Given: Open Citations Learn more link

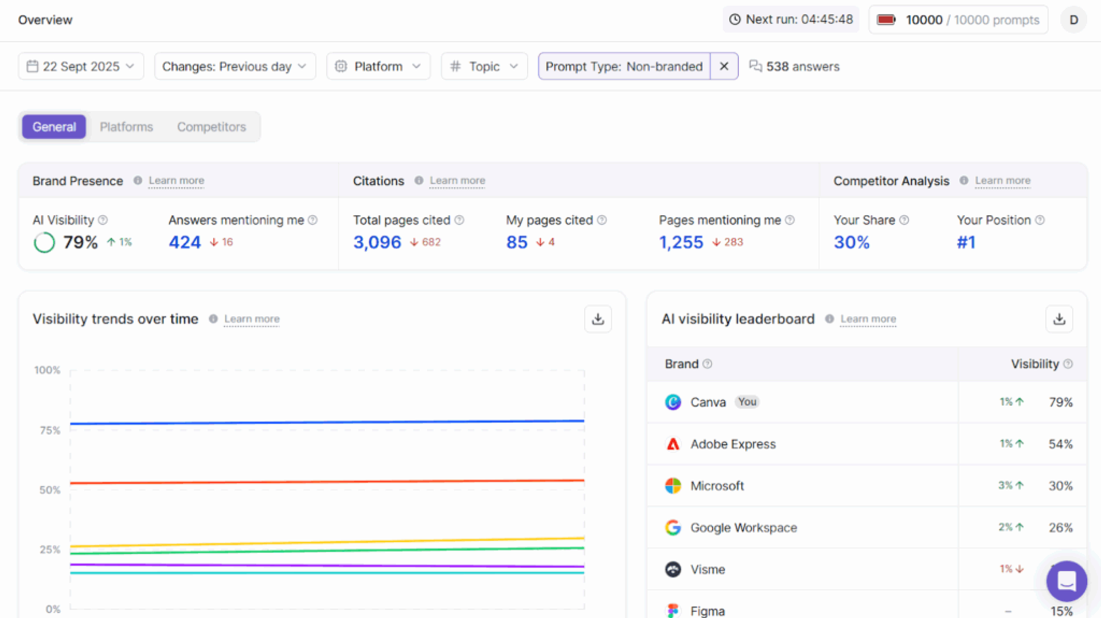Looking at the screenshot, I should coord(457,181).
